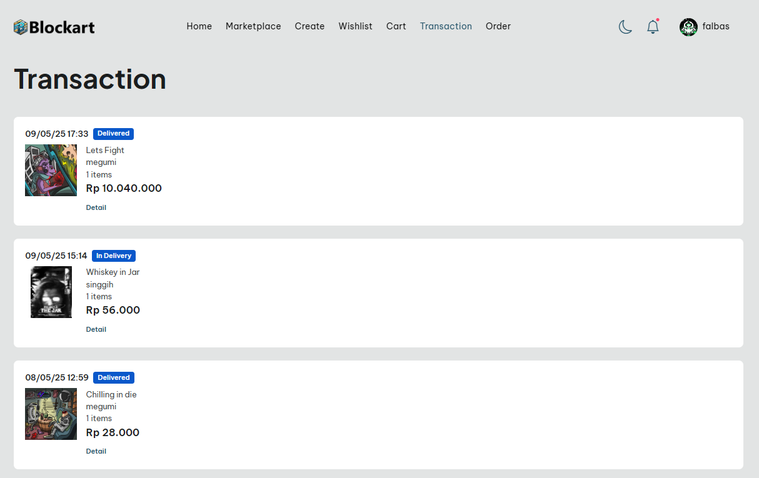Go to the Cart page

tap(396, 26)
